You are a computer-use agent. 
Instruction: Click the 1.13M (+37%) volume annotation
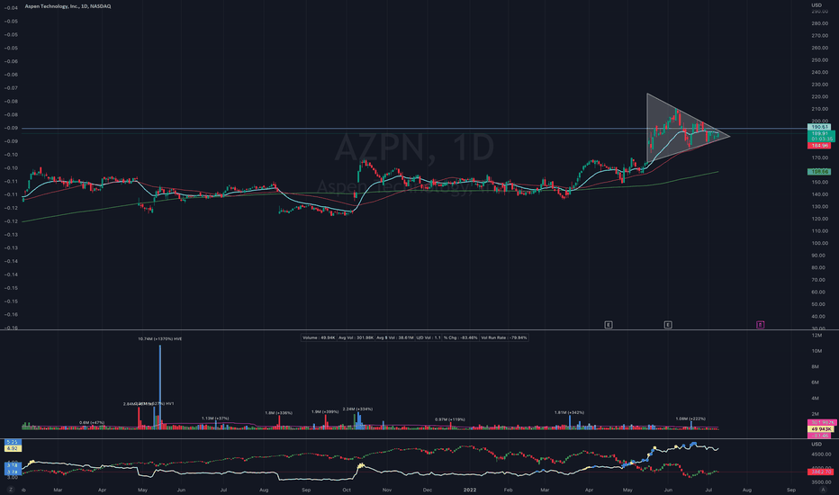tap(215, 418)
